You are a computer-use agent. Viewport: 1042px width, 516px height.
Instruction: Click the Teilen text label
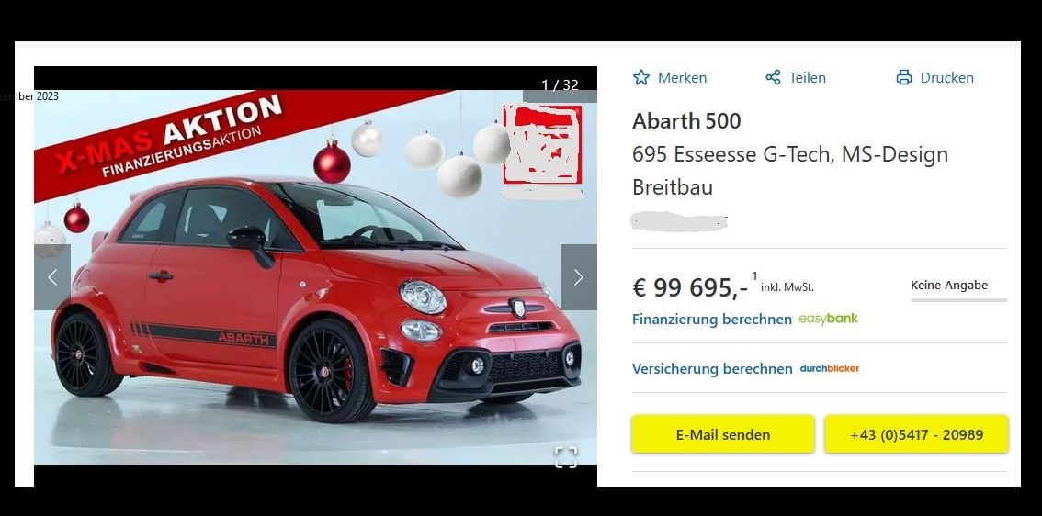click(808, 78)
